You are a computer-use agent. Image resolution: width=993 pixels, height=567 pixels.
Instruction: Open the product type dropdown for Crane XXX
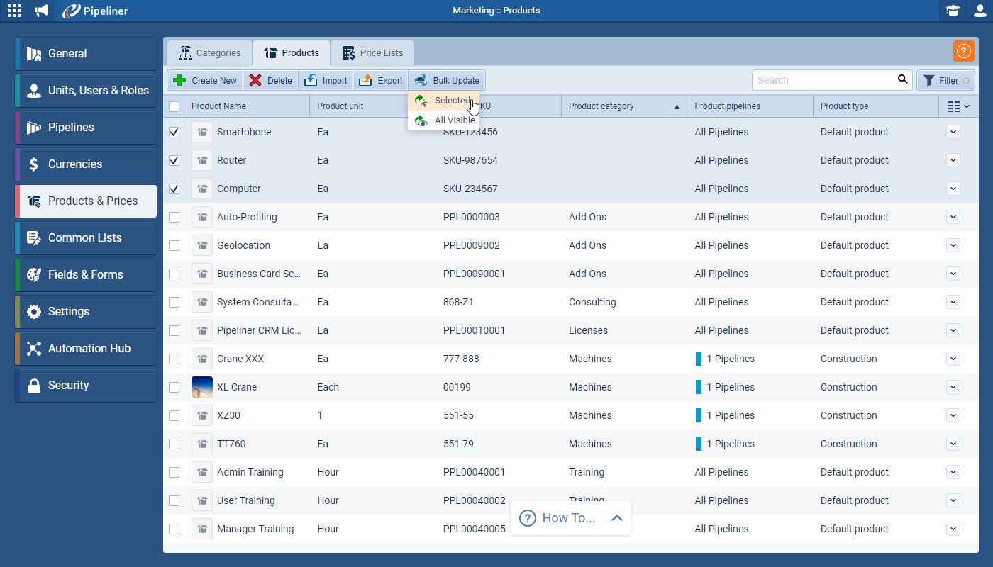point(953,359)
